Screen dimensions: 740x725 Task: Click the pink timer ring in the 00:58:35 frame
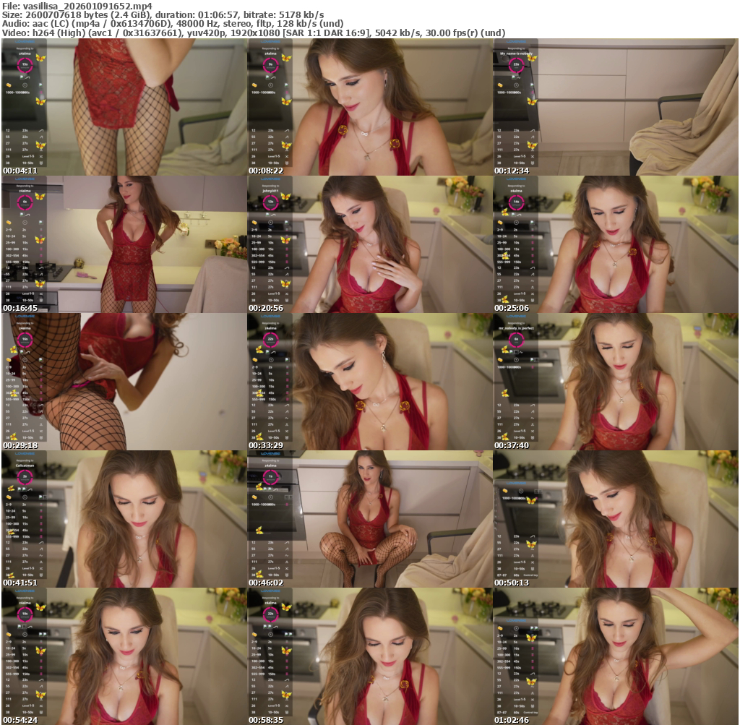(270, 614)
